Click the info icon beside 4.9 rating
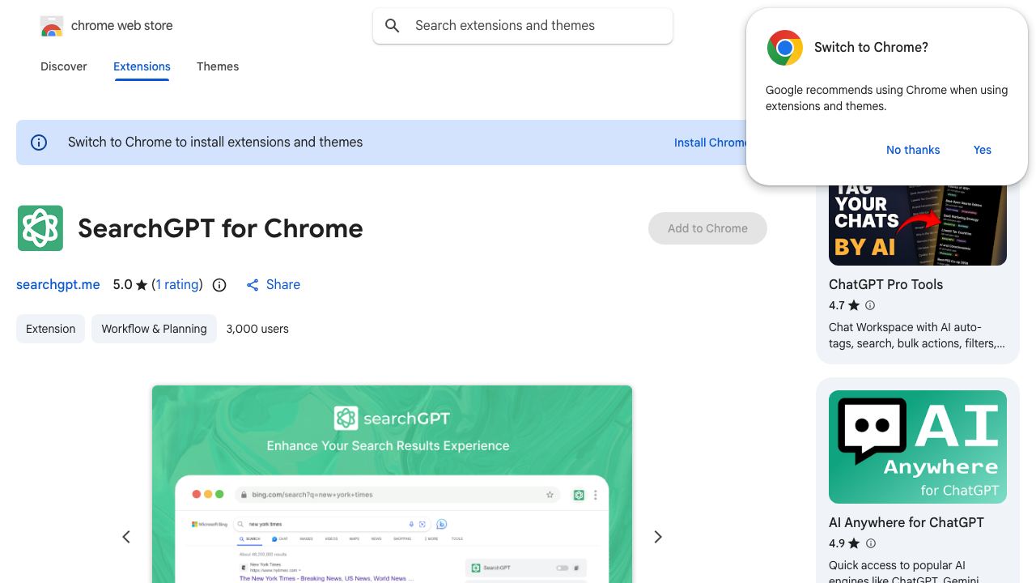 (870, 543)
